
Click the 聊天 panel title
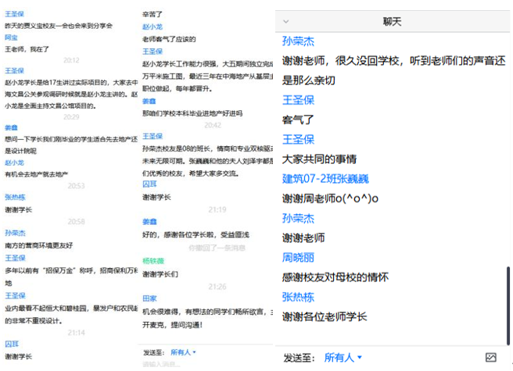(392, 22)
